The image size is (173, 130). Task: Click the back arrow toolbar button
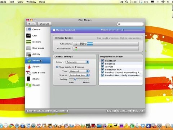click(29, 24)
